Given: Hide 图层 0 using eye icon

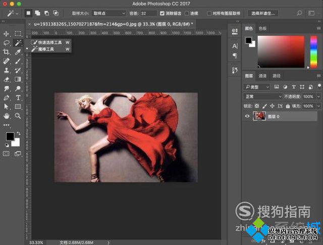Looking at the screenshot, I should pyautogui.click(x=247, y=116).
